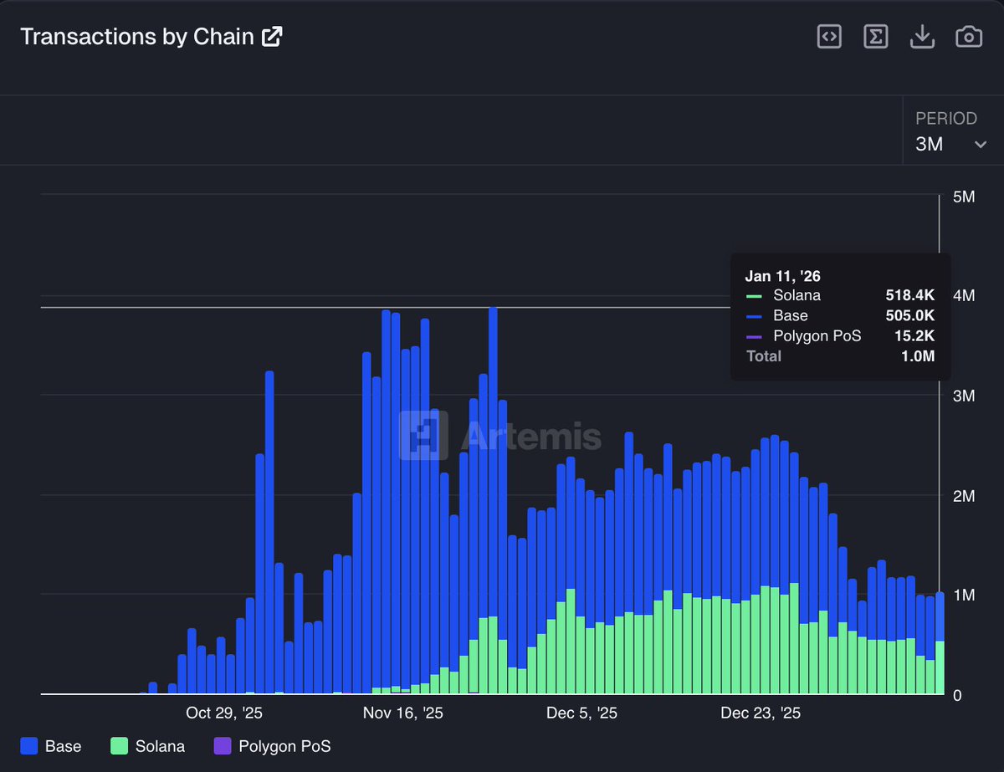This screenshot has width=1004, height=772.
Task: Select the Dec 23, '25 axis label
Action: tap(761, 713)
